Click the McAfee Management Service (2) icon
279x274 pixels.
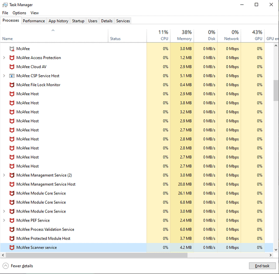(x=12, y=175)
